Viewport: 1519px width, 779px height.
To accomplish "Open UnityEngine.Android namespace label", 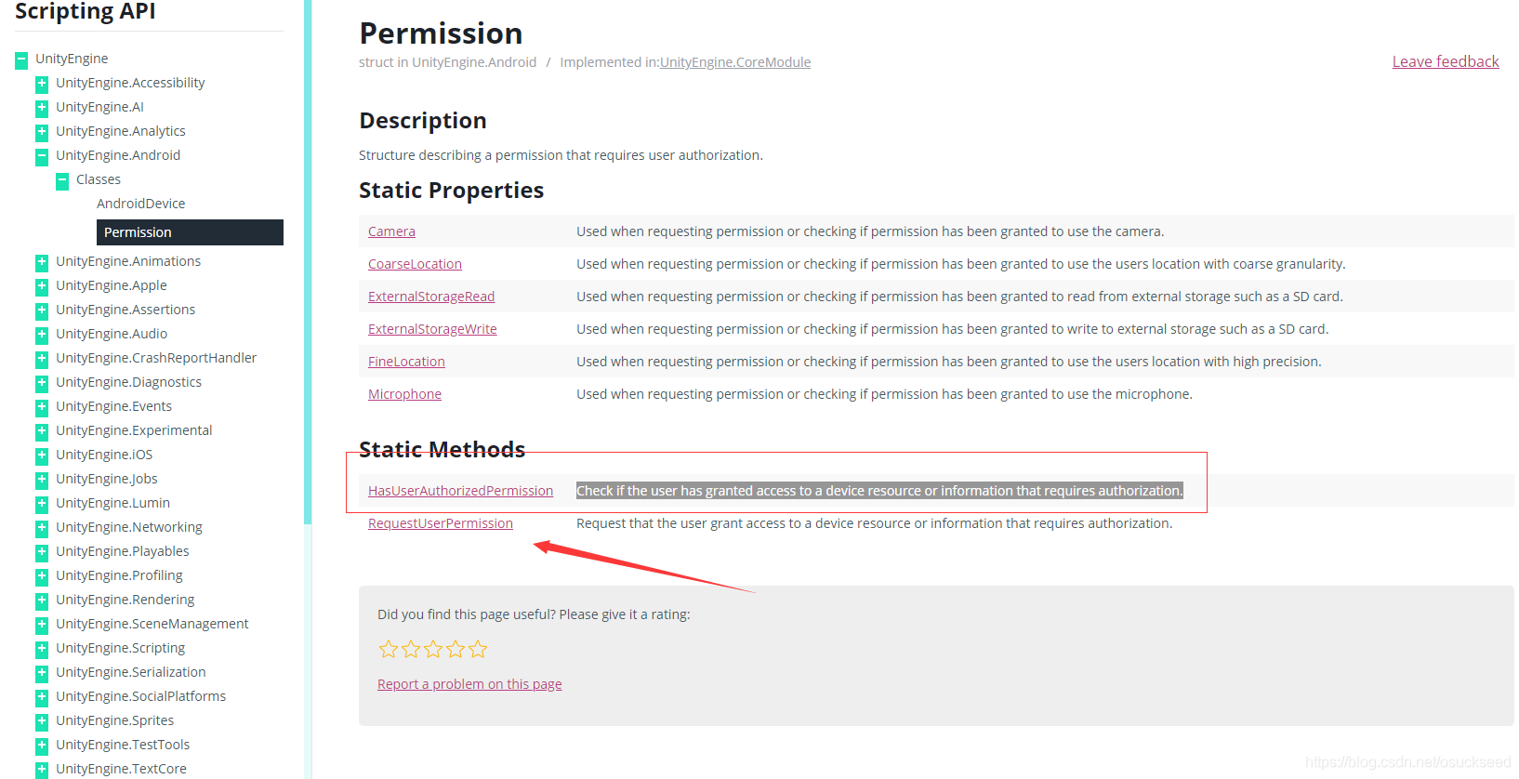I will click(x=118, y=155).
